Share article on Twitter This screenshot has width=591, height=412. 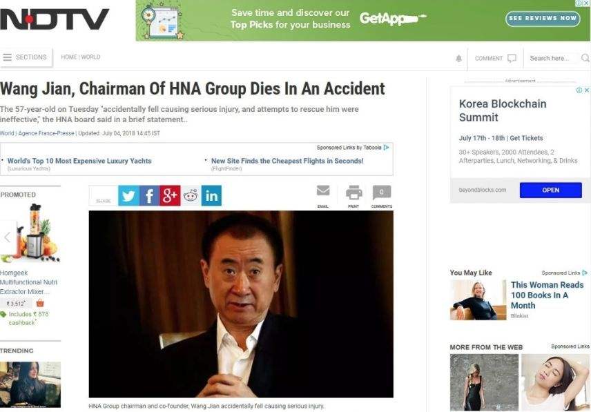pos(128,195)
